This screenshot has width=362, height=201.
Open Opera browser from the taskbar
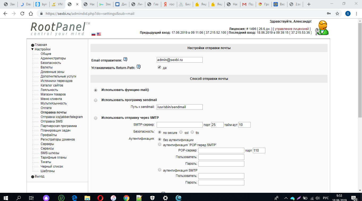[100, 198]
